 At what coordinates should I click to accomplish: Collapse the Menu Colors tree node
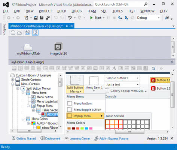(x=23, y=119)
